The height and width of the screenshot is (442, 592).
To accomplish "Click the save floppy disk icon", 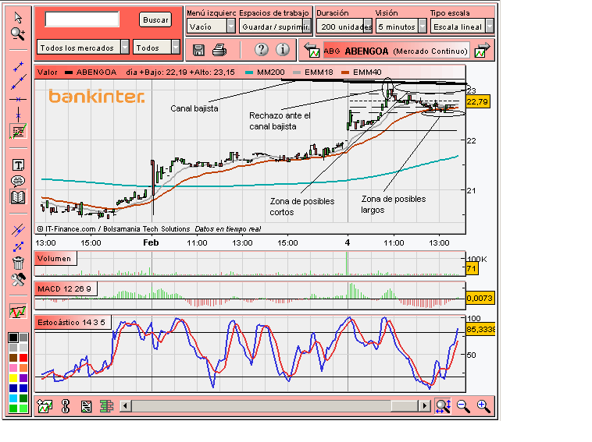I will pos(198,50).
